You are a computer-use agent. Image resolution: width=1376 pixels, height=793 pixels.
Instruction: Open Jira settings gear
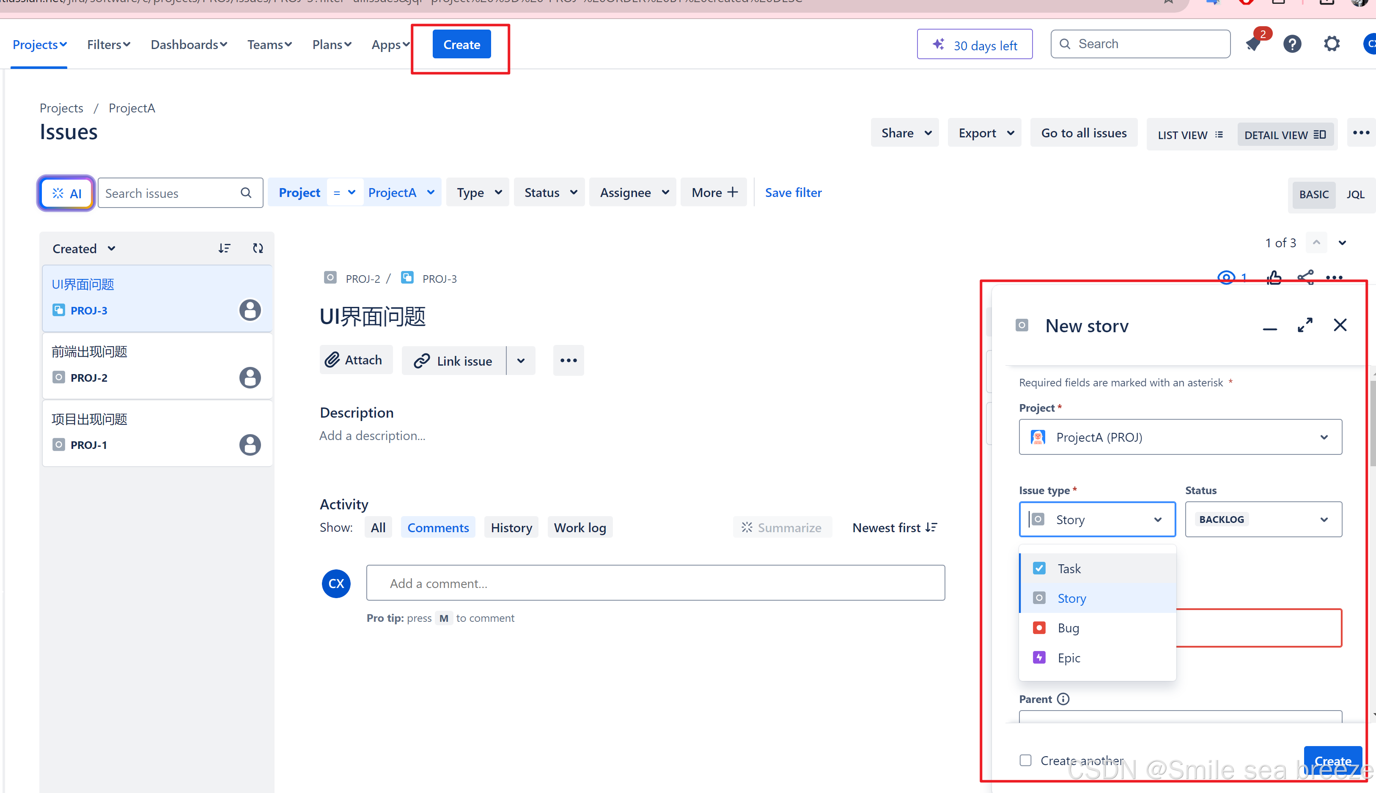(x=1331, y=44)
